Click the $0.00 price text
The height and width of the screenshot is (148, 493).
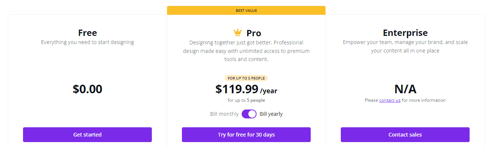coord(88,89)
